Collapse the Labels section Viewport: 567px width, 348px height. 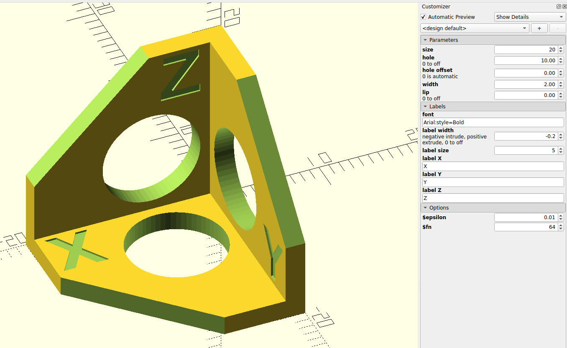pos(425,106)
